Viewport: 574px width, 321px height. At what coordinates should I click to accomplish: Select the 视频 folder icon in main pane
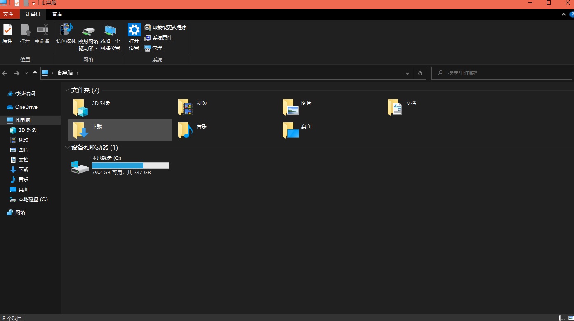186,108
